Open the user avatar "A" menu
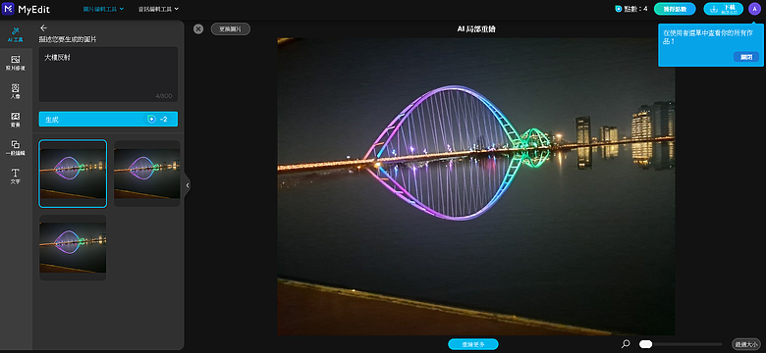Screen dimensions: 766x353 coord(755,9)
